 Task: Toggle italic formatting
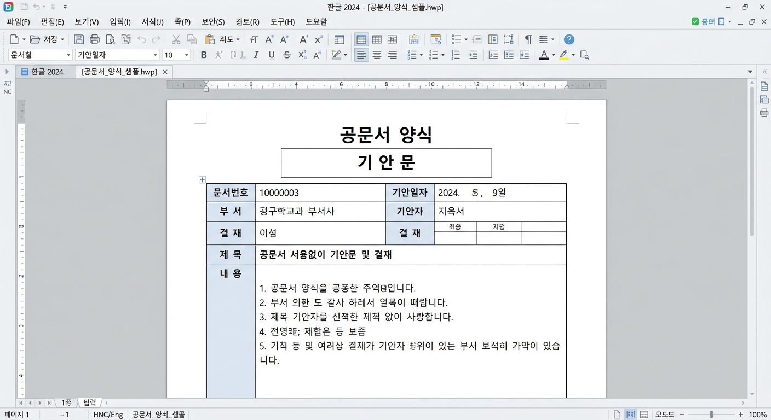(256, 55)
